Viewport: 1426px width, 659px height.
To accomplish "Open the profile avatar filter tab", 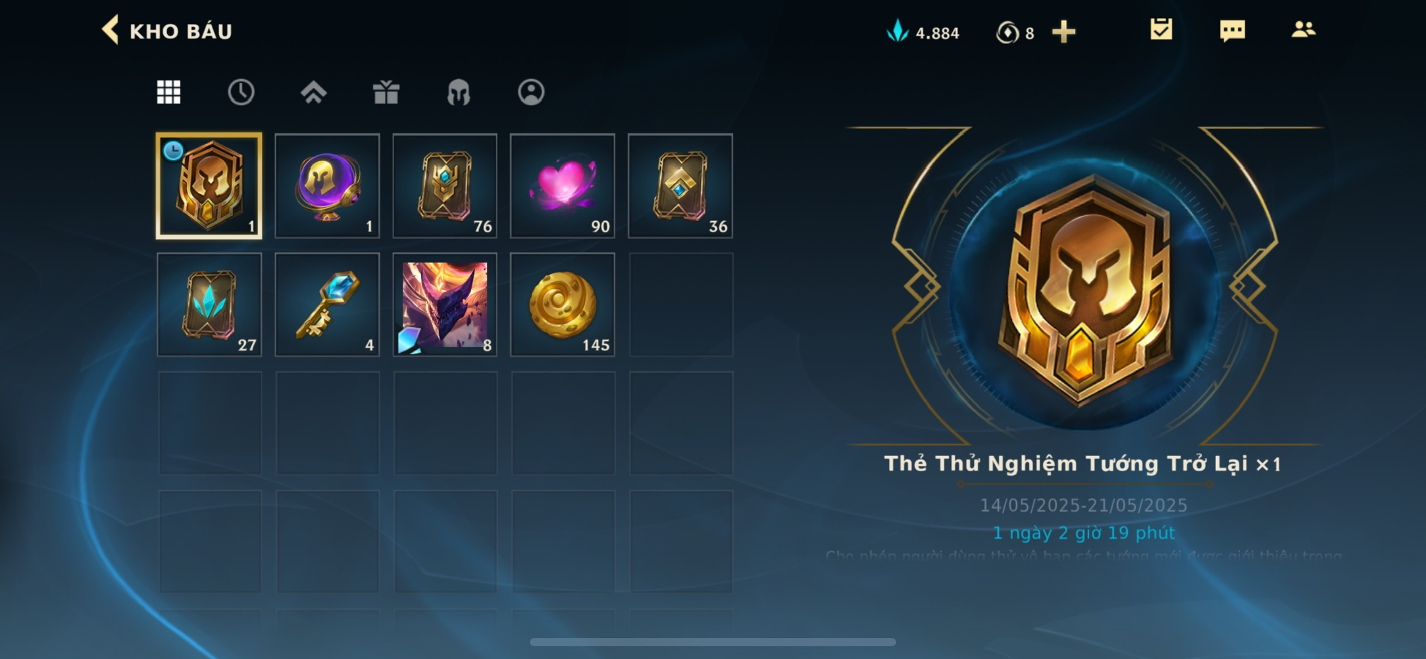I will point(531,92).
